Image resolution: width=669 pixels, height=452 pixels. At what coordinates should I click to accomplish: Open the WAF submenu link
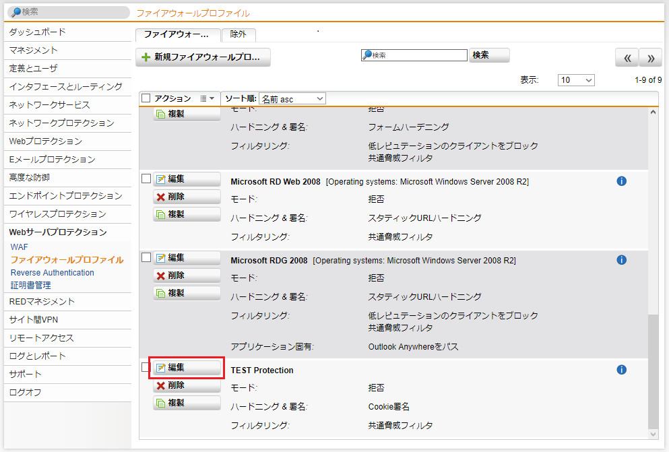19,247
